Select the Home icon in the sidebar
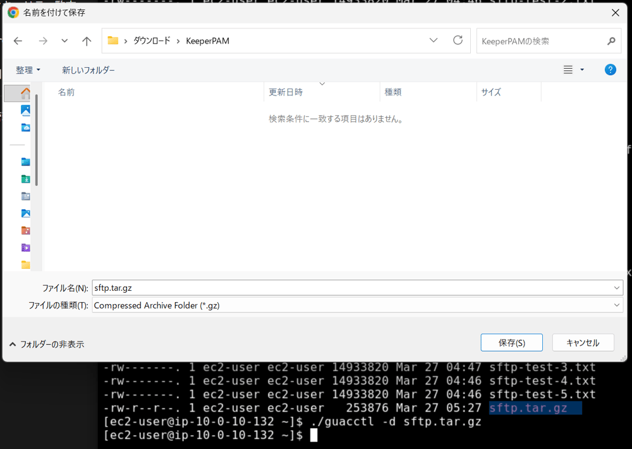The image size is (632, 449). coord(25,93)
